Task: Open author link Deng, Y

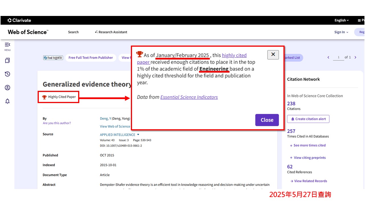Action: point(106,118)
